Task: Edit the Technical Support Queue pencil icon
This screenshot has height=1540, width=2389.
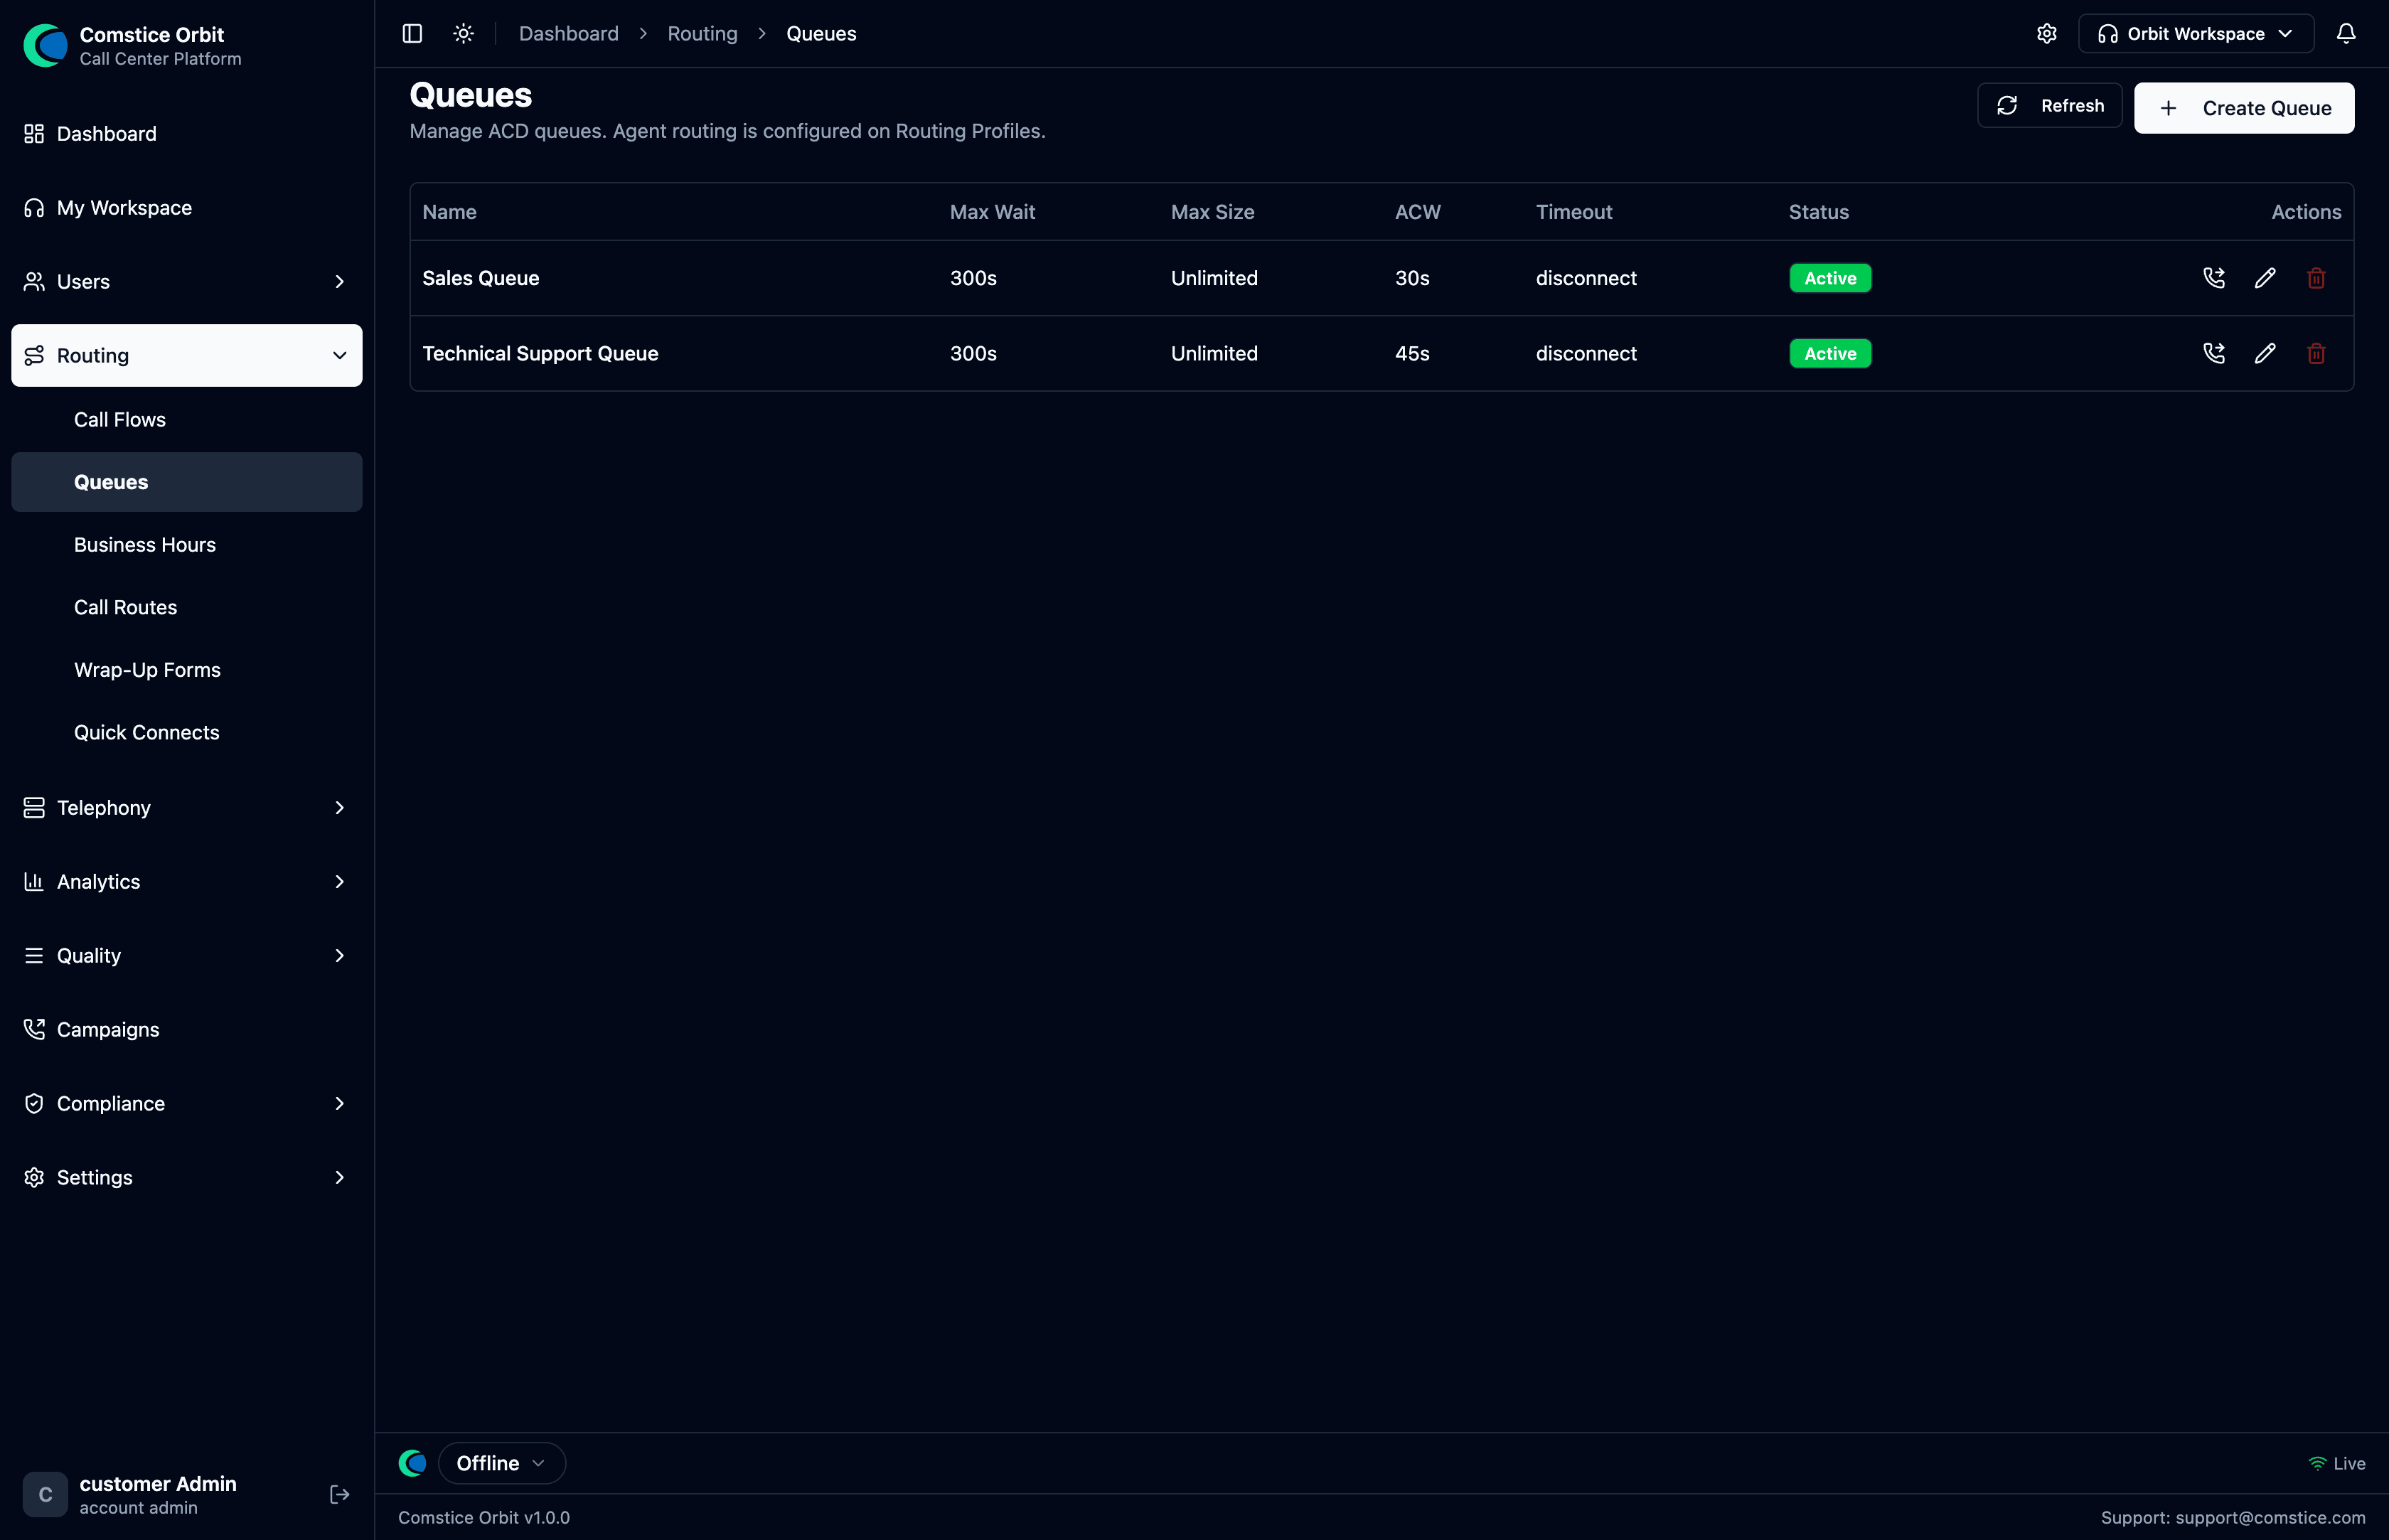Action: click(x=2265, y=353)
